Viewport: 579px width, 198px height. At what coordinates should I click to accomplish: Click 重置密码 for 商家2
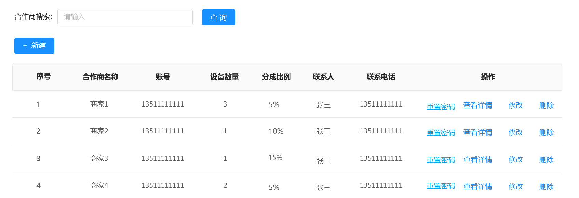[x=441, y=132]
